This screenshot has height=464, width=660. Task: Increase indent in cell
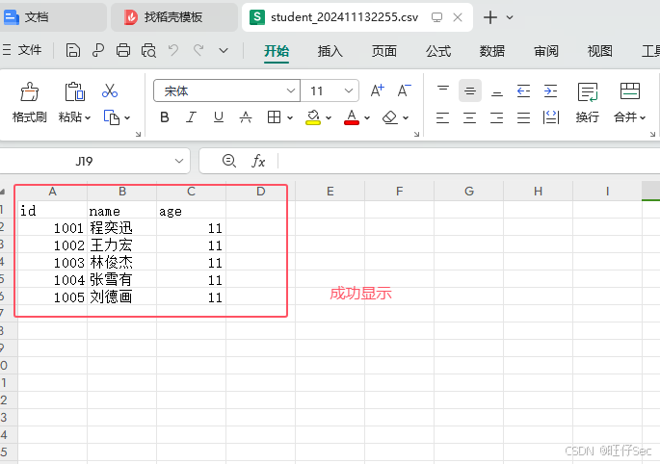(550, 90)
